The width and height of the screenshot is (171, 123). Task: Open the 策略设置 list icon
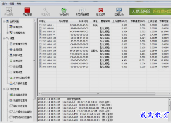click(x=11, y=72)
